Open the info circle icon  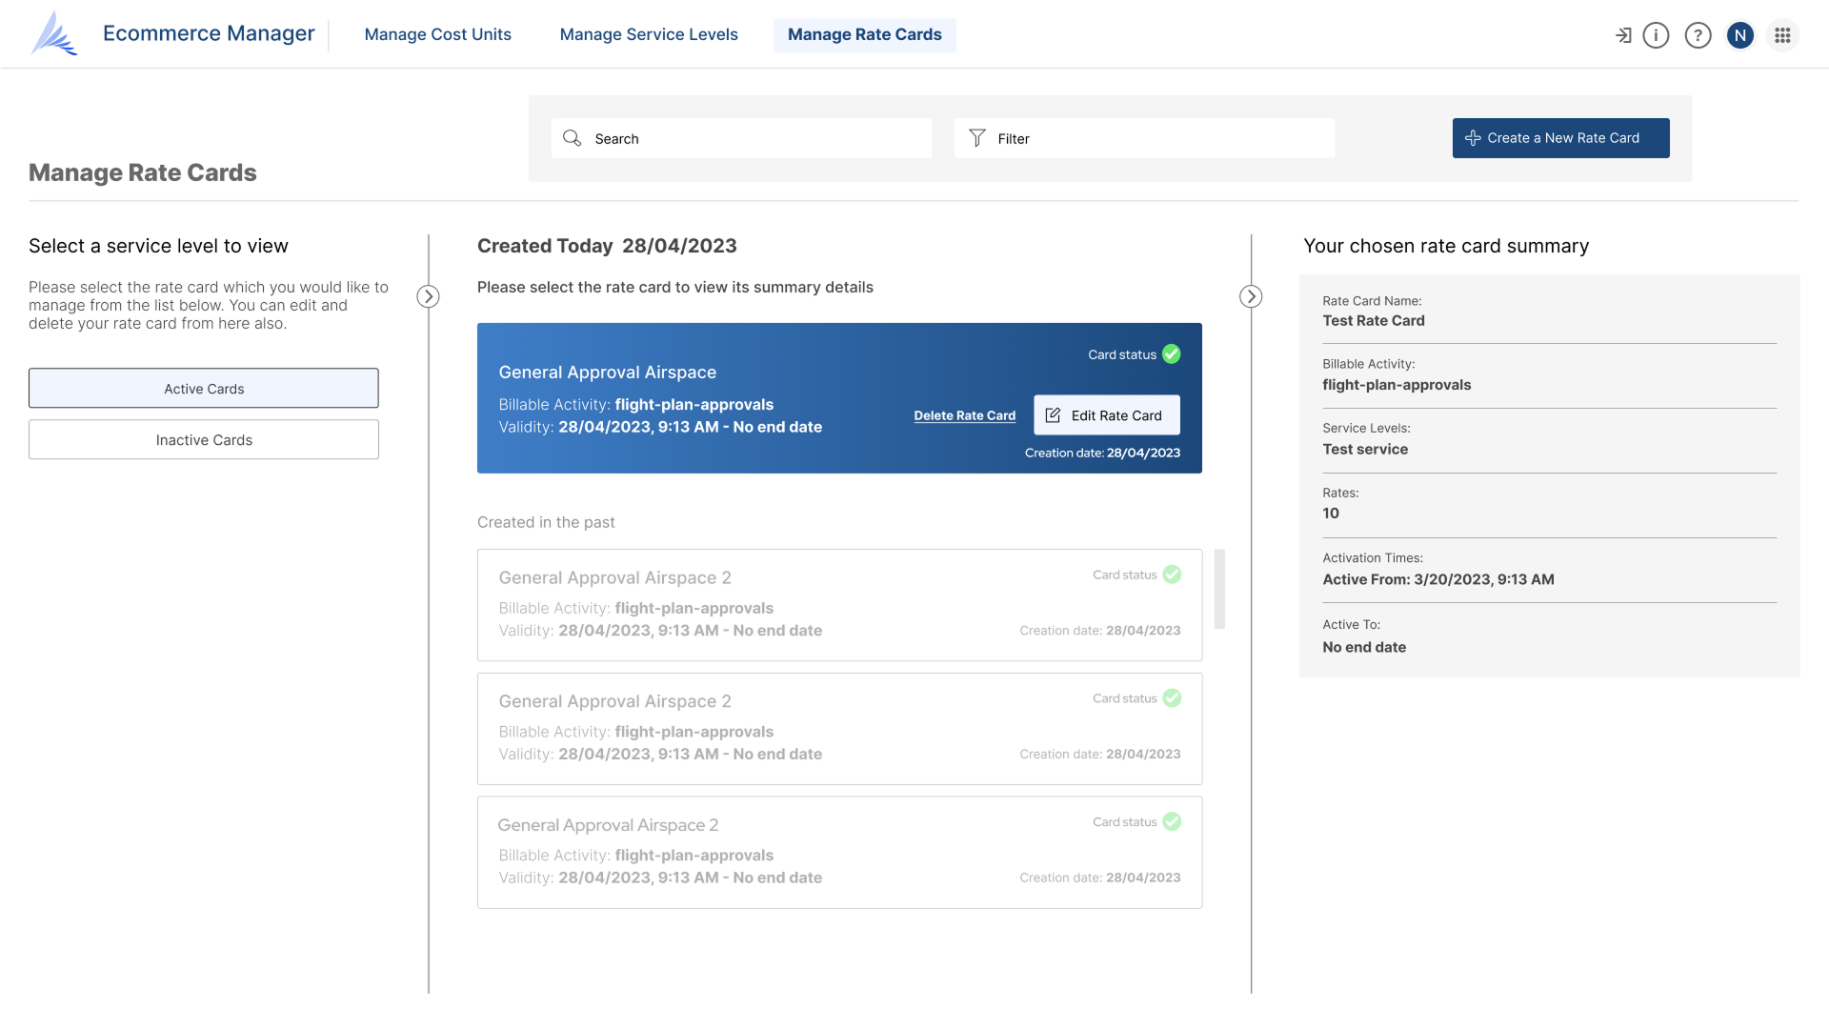[x=1656, y=35]
